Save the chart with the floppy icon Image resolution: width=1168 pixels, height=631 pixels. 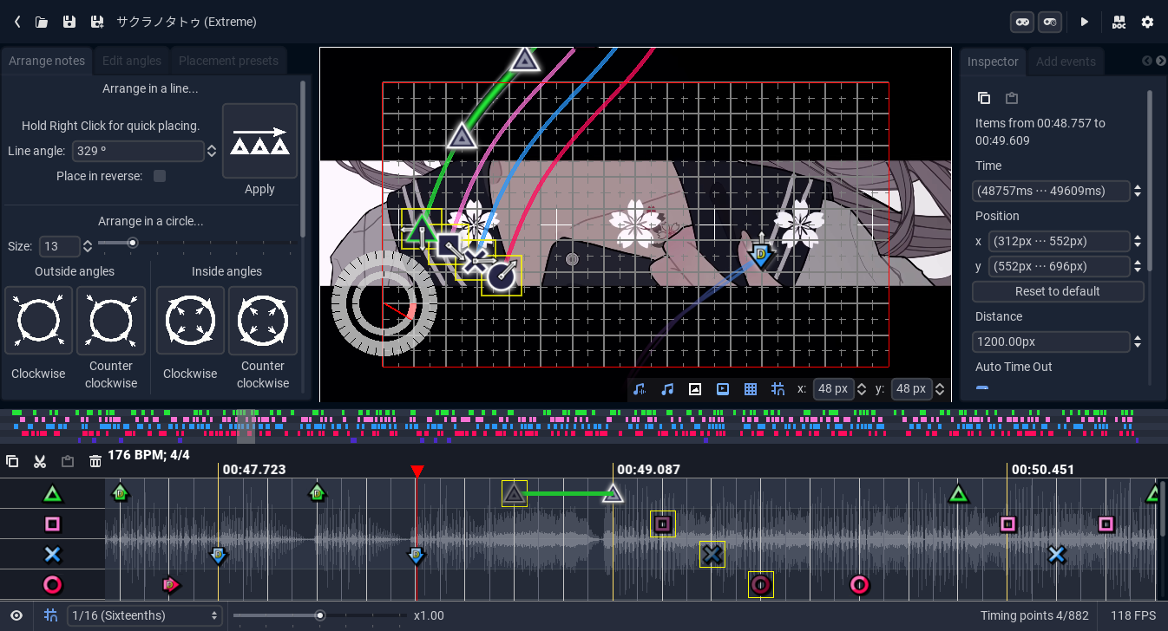(x=69, y=22)
